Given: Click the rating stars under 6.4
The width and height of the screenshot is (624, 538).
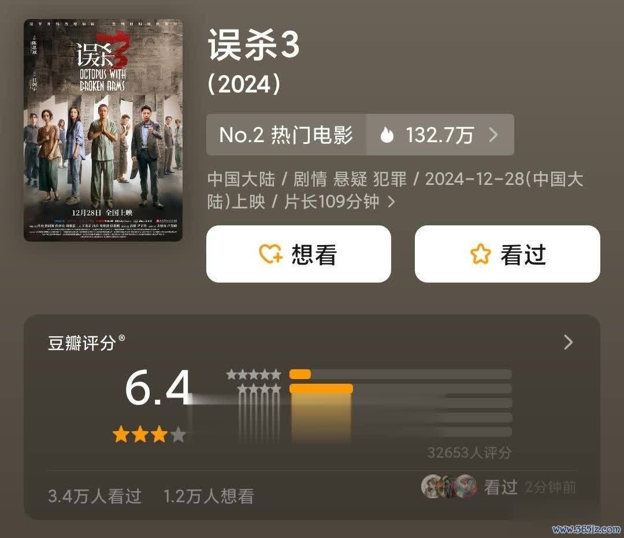Looking at the screenshot, I should (150, 434).
